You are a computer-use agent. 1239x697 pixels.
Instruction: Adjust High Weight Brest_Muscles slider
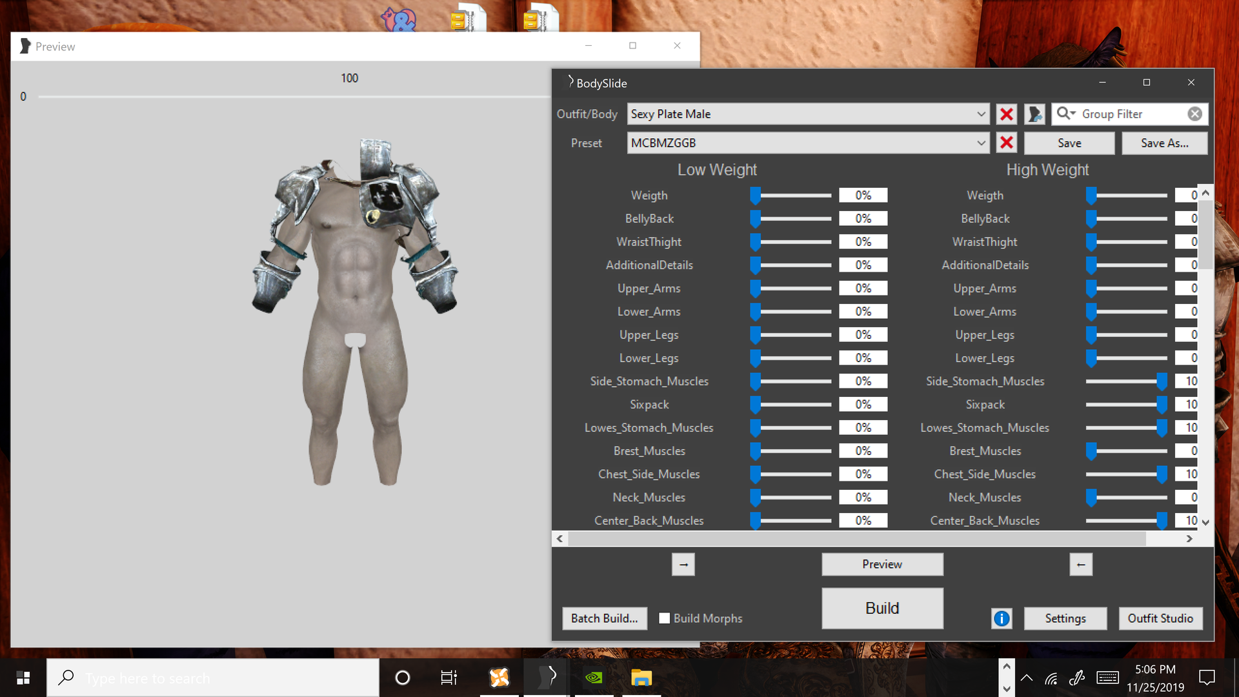(x=1127, y=451)
